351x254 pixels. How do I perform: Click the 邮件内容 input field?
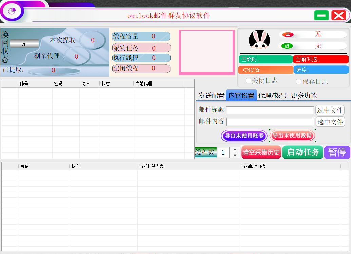click(270, 122)
